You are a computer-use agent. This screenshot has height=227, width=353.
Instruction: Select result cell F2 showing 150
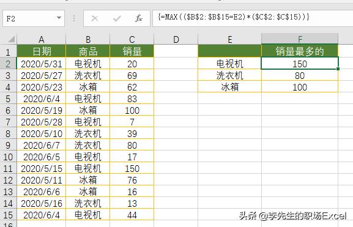coord(300,64)
